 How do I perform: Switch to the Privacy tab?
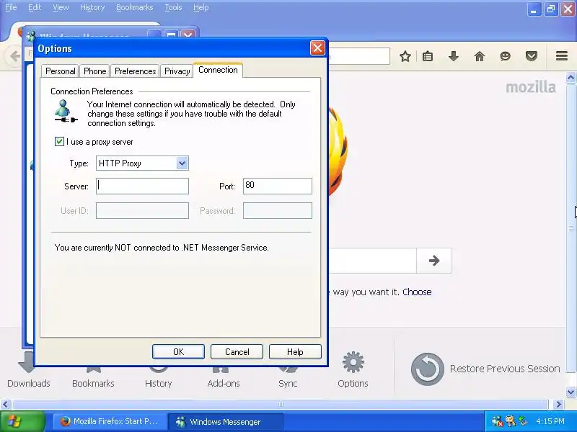[177, 71]
